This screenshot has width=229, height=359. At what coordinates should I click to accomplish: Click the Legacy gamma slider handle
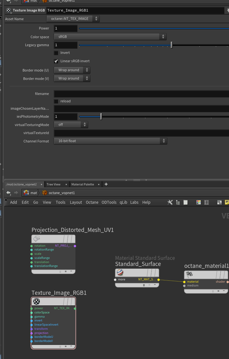(171, 45)
